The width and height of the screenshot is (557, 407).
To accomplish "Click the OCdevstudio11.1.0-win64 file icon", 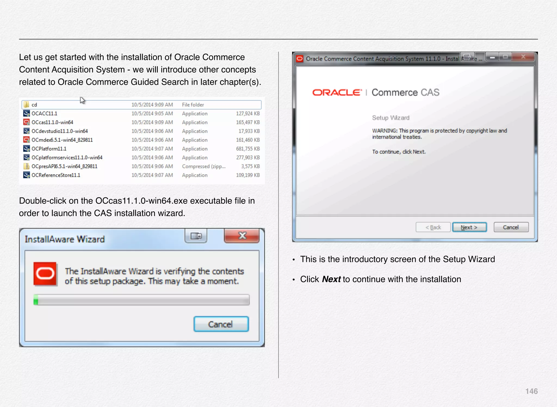I will 26,131.
